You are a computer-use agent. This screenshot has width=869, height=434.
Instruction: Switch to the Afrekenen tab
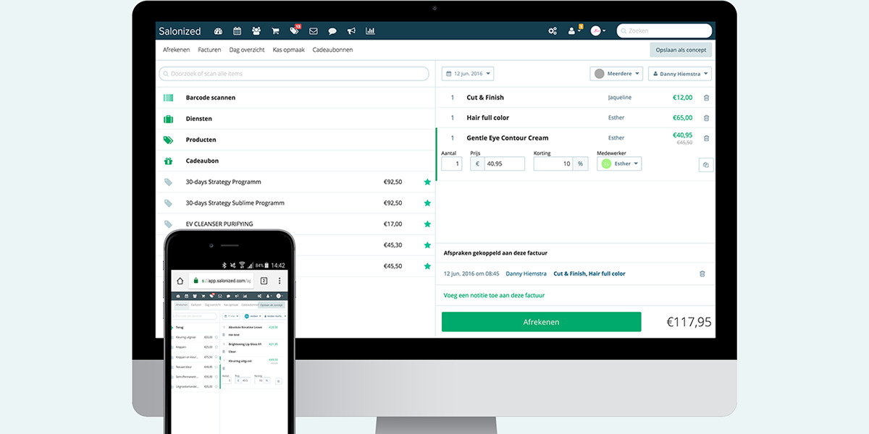(x=177, y=50)
